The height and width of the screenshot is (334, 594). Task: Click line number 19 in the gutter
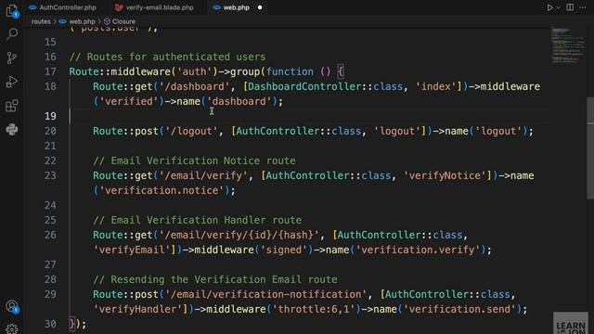(x=50, y=116)
